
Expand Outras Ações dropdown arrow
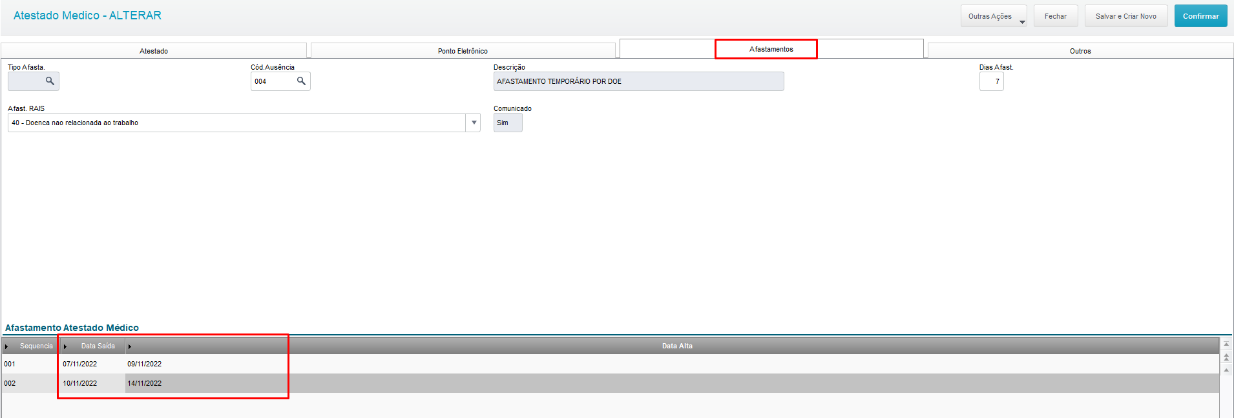[1022, 22]
